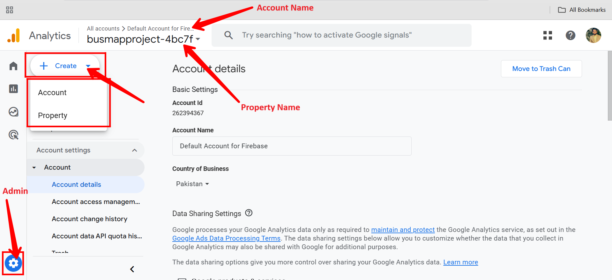Click Default Account for Fire... breadcrumb

point(160,29)
